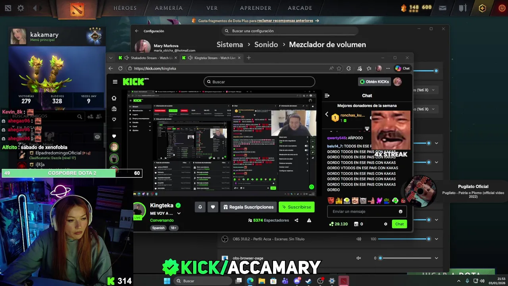Image resolution: width=508 pixels, height=286 pixels.
Task: Open File Explorer from the taskbar
Action: [x=262, y=281]
